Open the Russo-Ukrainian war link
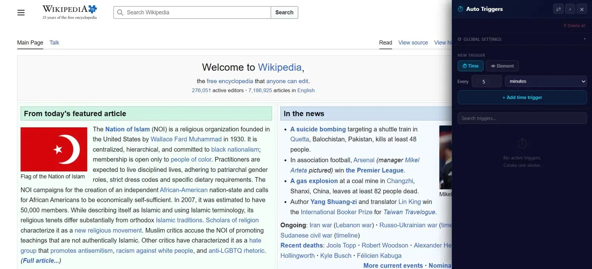 tap(408, 225)
